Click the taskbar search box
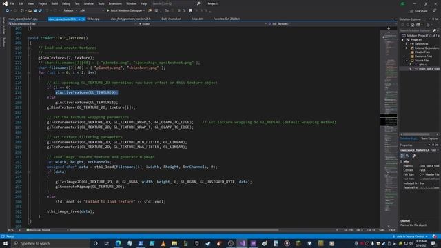 [x=50, y=243]
